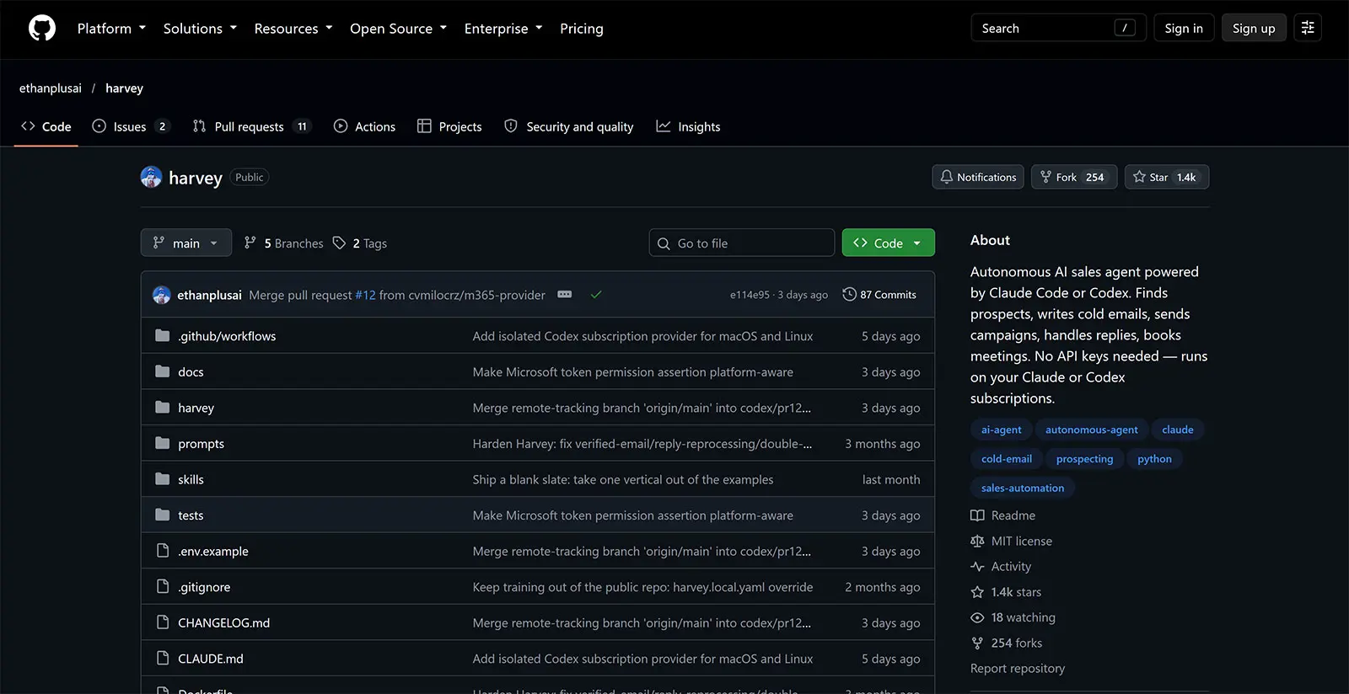Click the branch icon beside 5 Branches
1349x694 pixels.
point(250,243)
